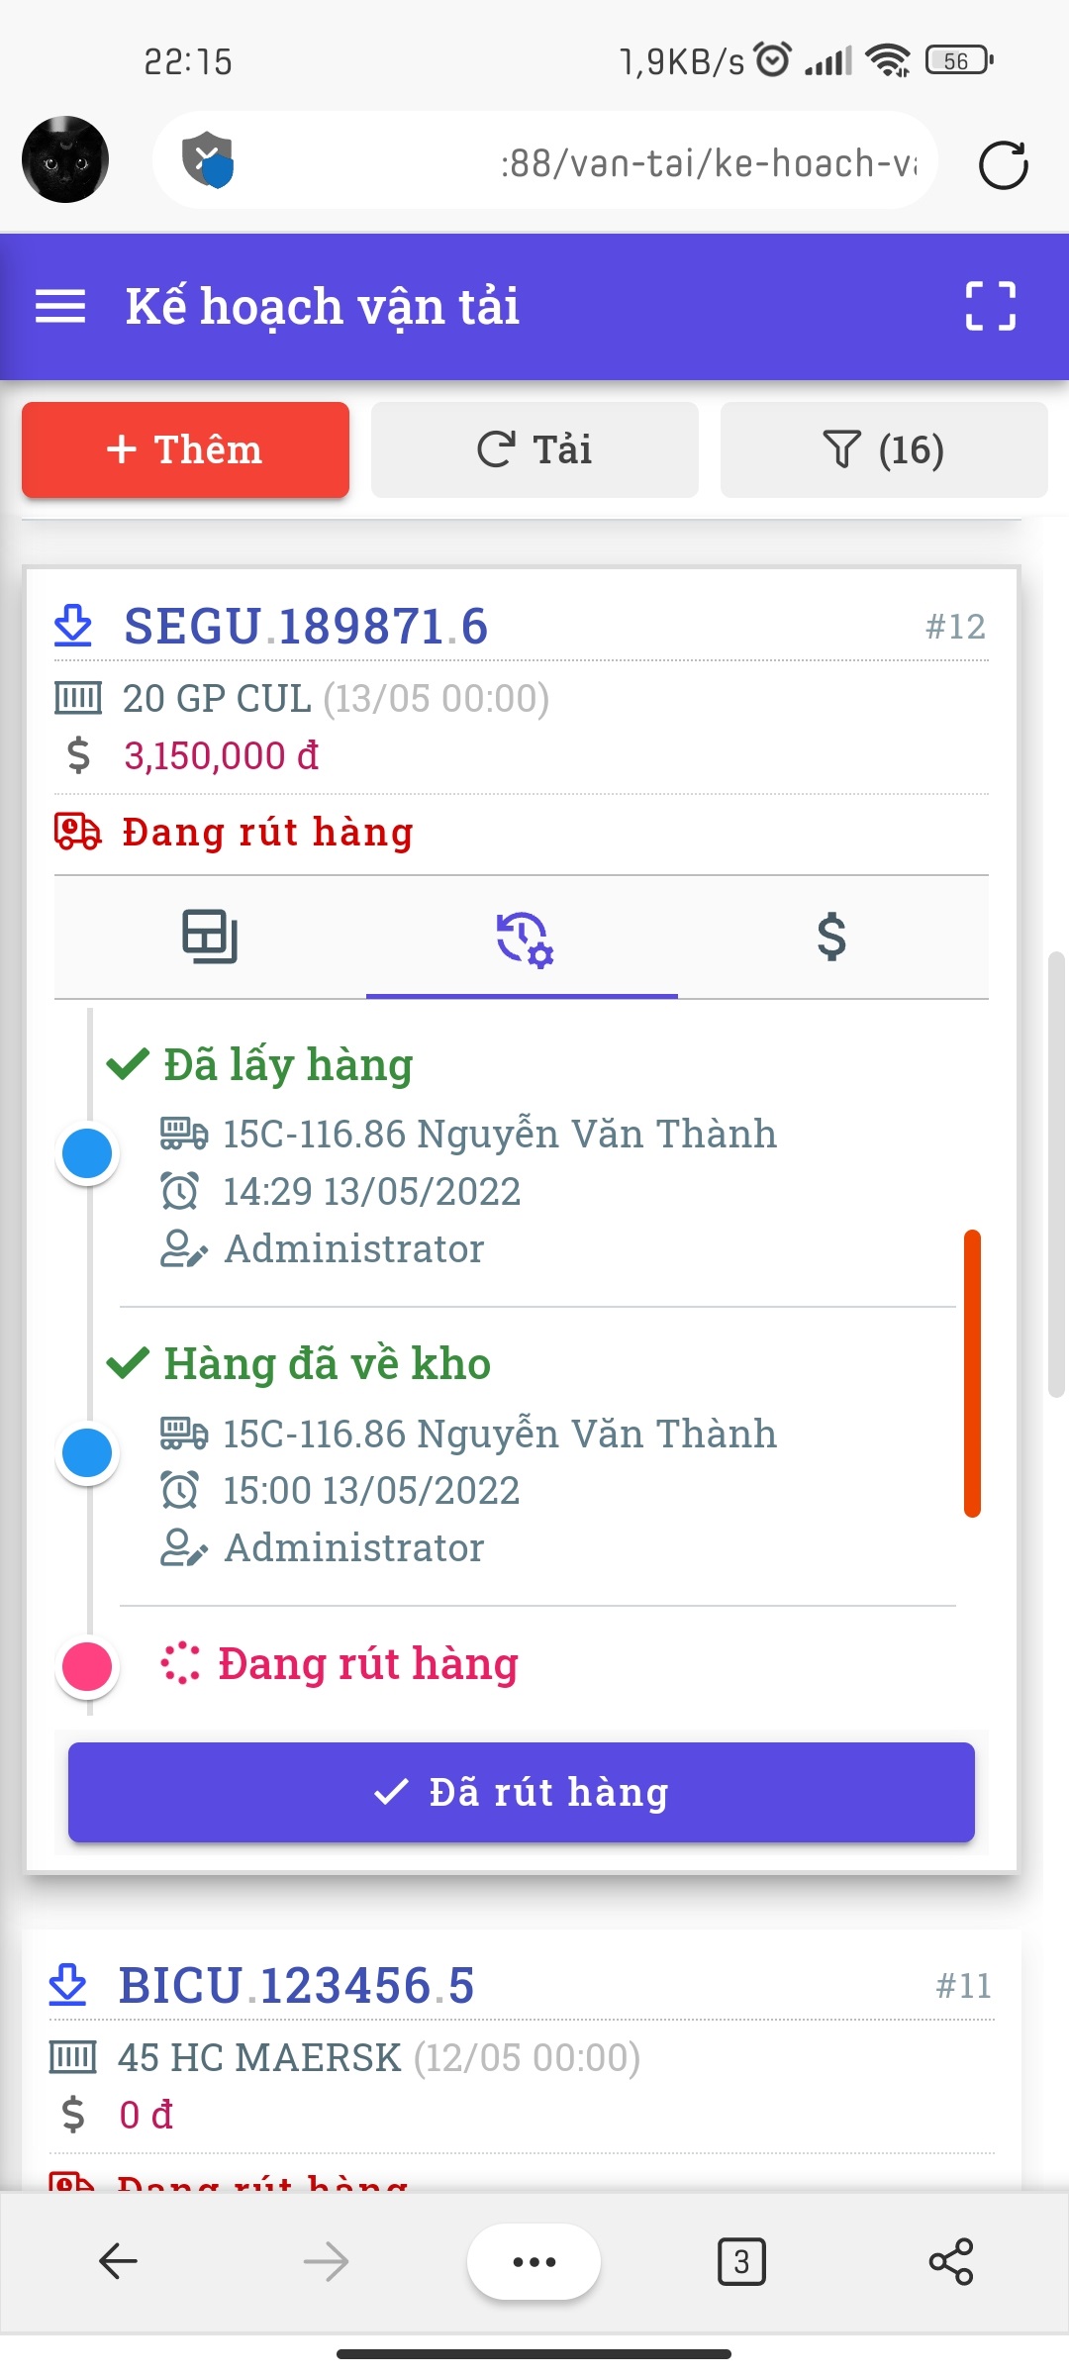Click the pink Đang rút hàng marker
Viewport: 1069px width, 2376px height.
[x=87, y=1666]
